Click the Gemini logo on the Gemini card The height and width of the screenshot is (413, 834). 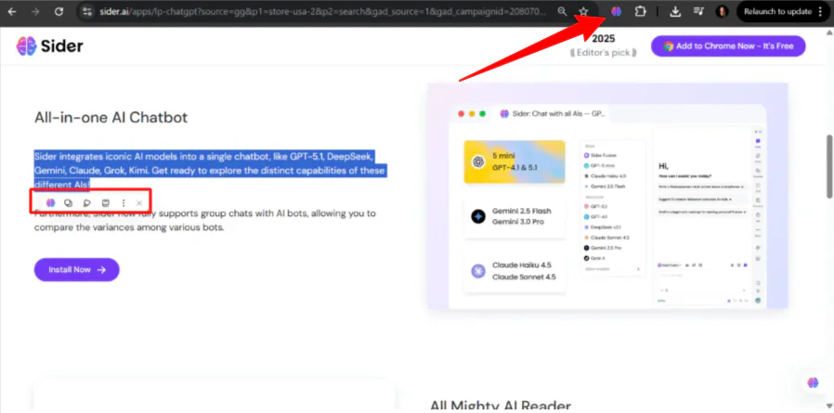click(478, 216)
